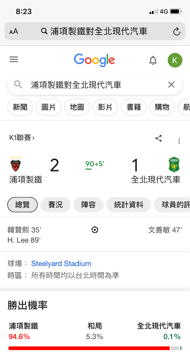
Task: Open the 統計資料 statistics tab
Action: click(x=129, y=205)
